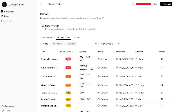Image resolution: width=174 pixels, height=112 pixels.
Task: Click the News retention info icon
Action: click(43, 26)
